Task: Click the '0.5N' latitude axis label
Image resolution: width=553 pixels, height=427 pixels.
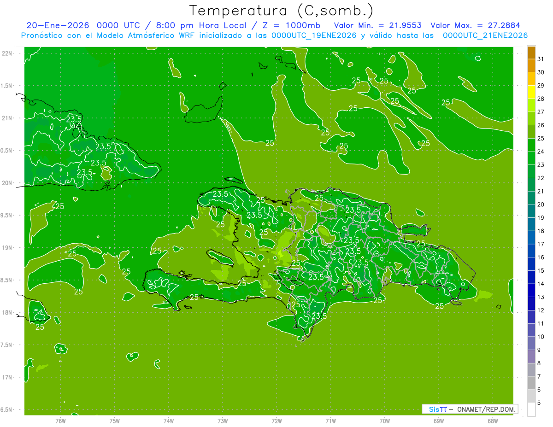Action: [6, 151]
